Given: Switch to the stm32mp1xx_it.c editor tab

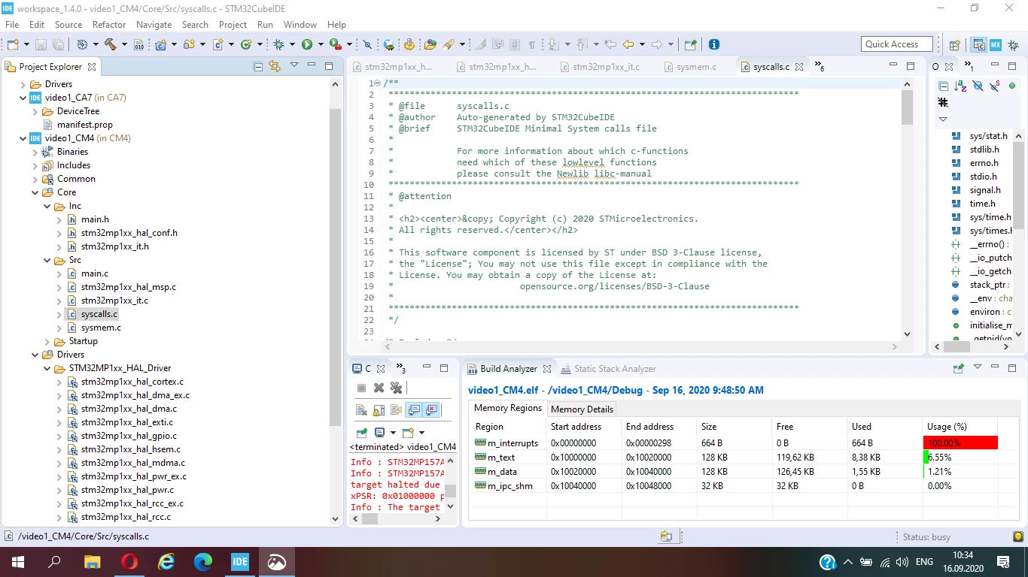Looking at the screenshot, I should pos(607,67).
